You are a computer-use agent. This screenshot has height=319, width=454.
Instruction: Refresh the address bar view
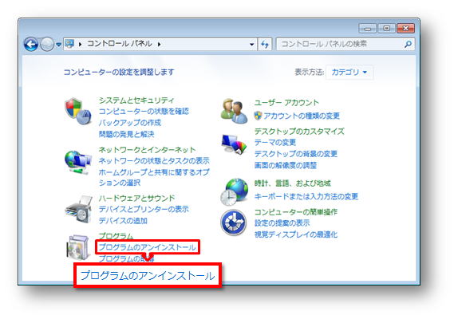coord(265,45)
